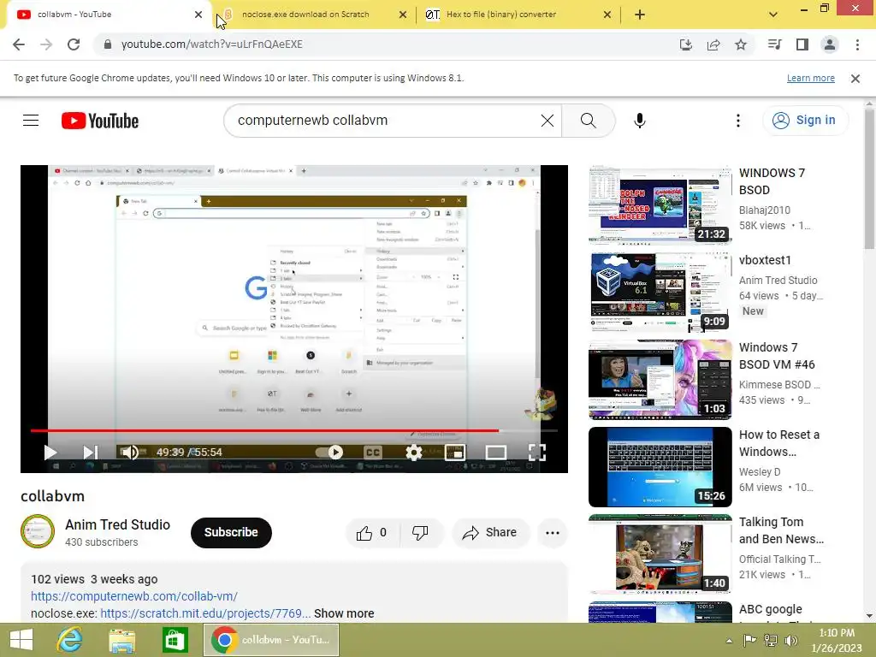This screenshot has width=876, height=657.
Task: Switch to theater mode
Action: tap(495, 452)
